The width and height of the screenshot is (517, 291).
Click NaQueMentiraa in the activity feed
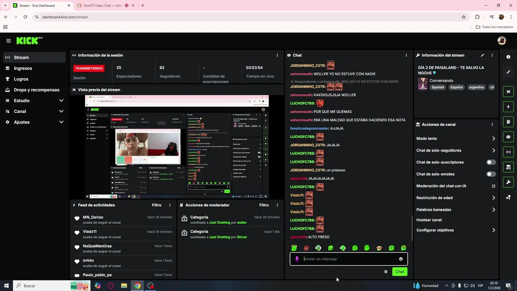coord(97,246)
